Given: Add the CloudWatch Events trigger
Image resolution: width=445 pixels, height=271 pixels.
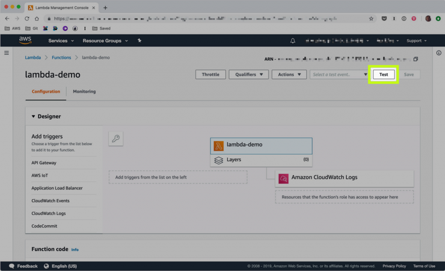Looking at the screenshot, I should [51, 201].
